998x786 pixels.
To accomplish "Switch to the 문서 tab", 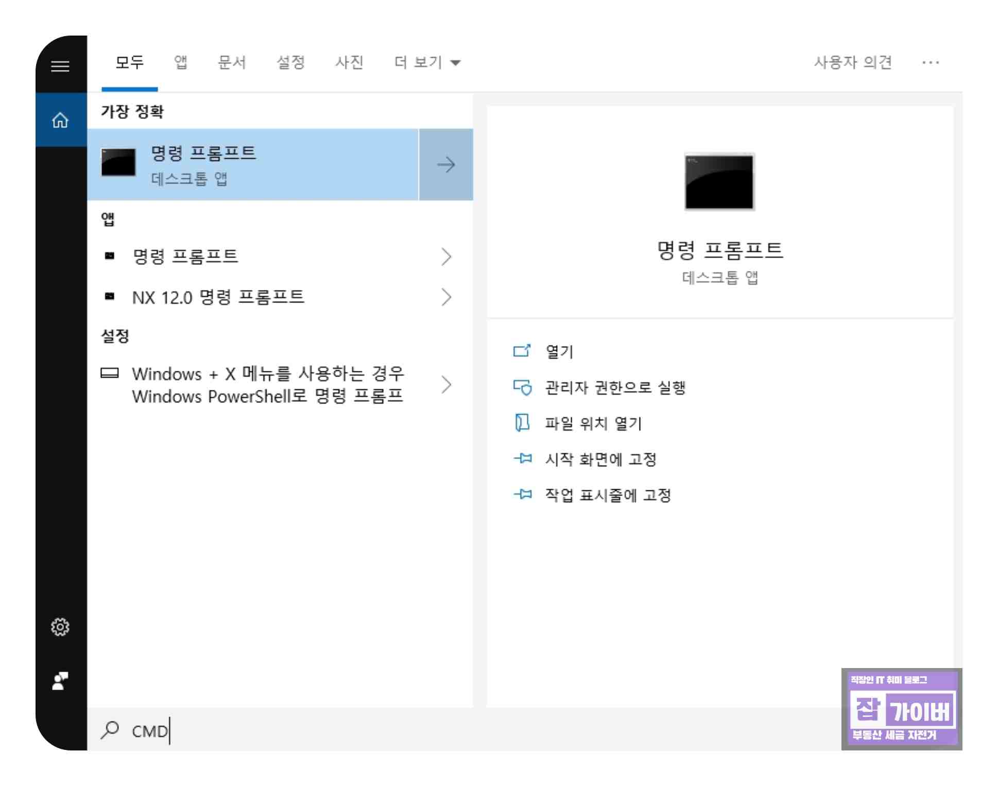I will click(x=232, y=63).
